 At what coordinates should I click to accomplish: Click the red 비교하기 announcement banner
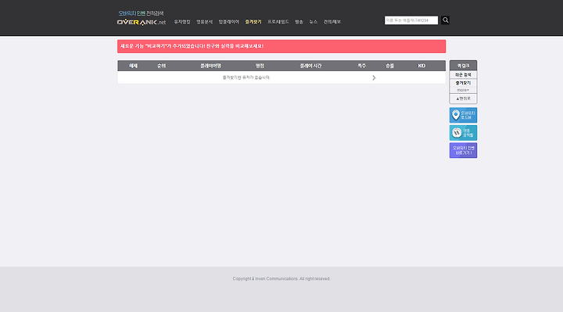pos(281,46)
